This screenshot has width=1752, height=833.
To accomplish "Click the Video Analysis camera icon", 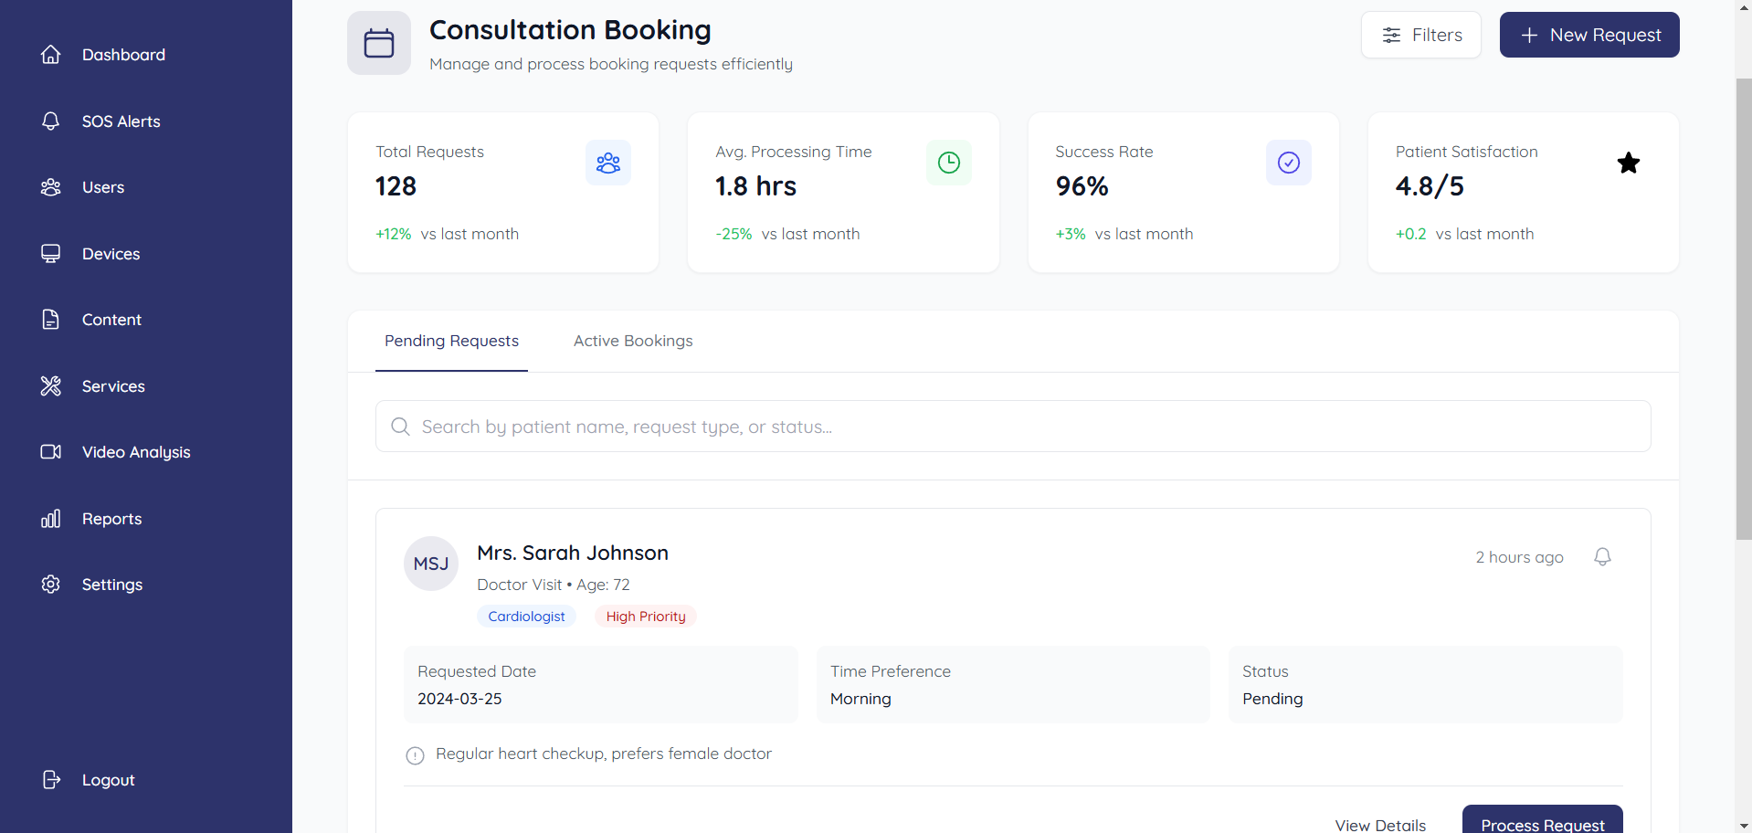I will [51, 452].
